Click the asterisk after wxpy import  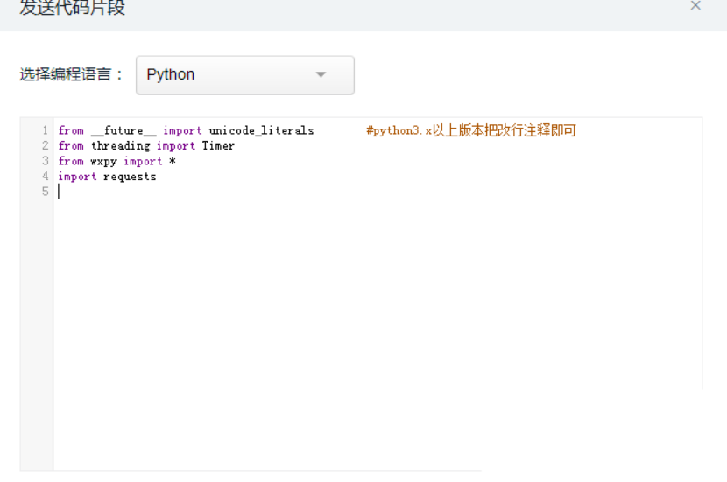pyautogui.click(x=173, y=161)
